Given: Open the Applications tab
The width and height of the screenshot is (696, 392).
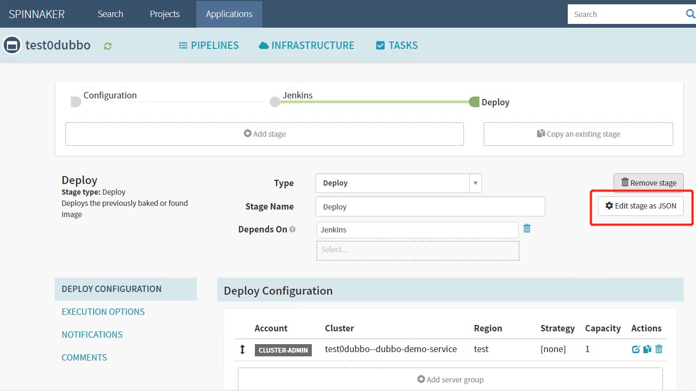Looking at the screenshot, I should [x=229, y=14].
